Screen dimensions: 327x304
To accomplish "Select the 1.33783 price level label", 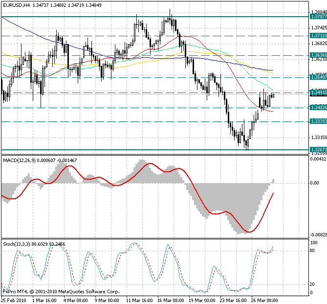I will pos(319,121).
